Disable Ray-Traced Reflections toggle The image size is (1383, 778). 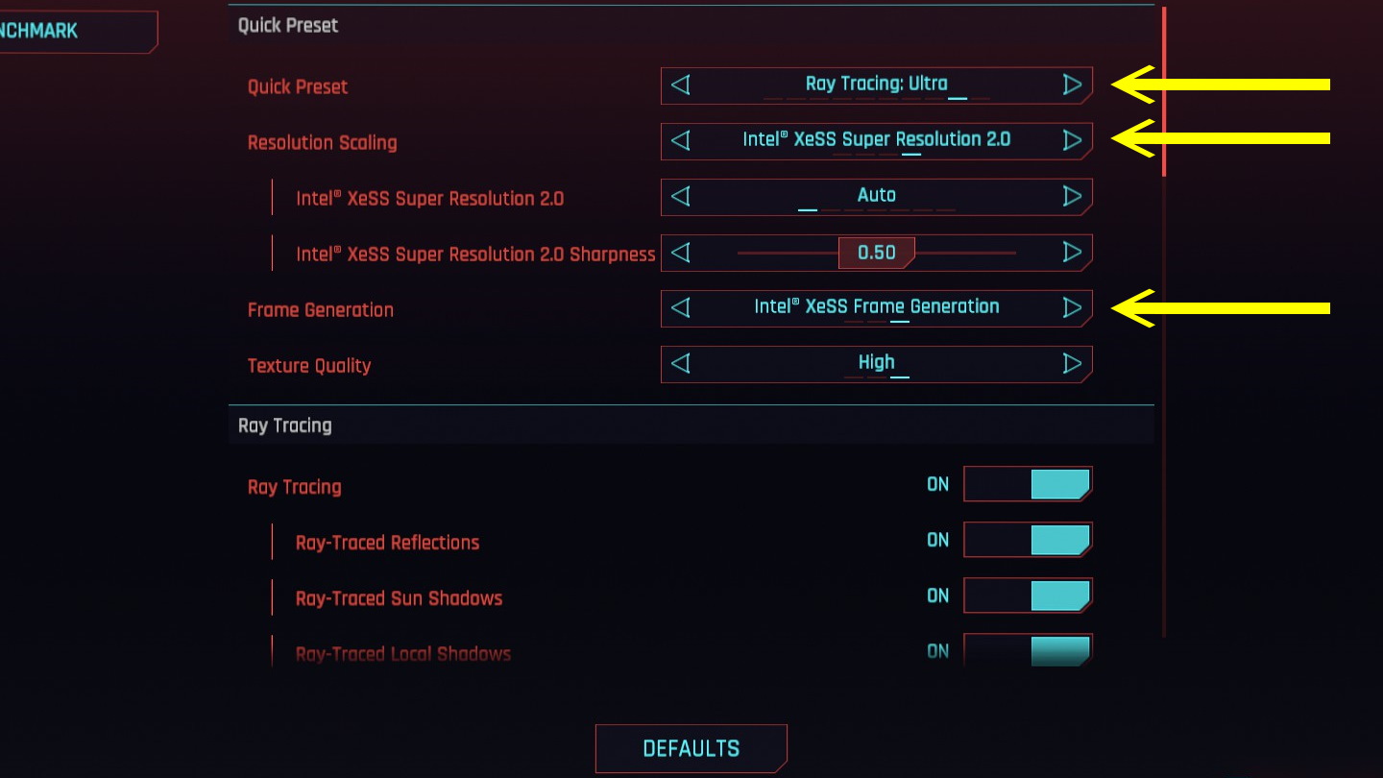(1028, 540)
